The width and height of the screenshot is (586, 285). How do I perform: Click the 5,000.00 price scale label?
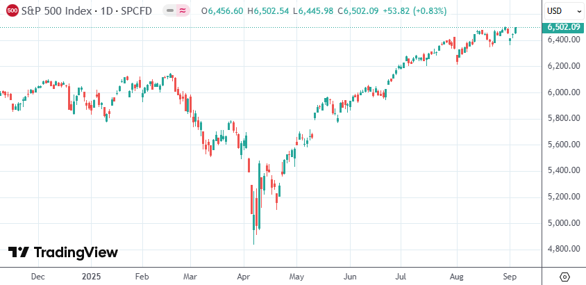563,222
